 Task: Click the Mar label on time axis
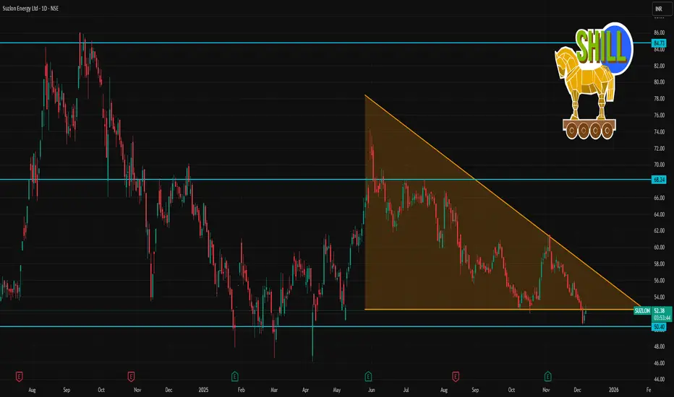click(x=274, y=390)
